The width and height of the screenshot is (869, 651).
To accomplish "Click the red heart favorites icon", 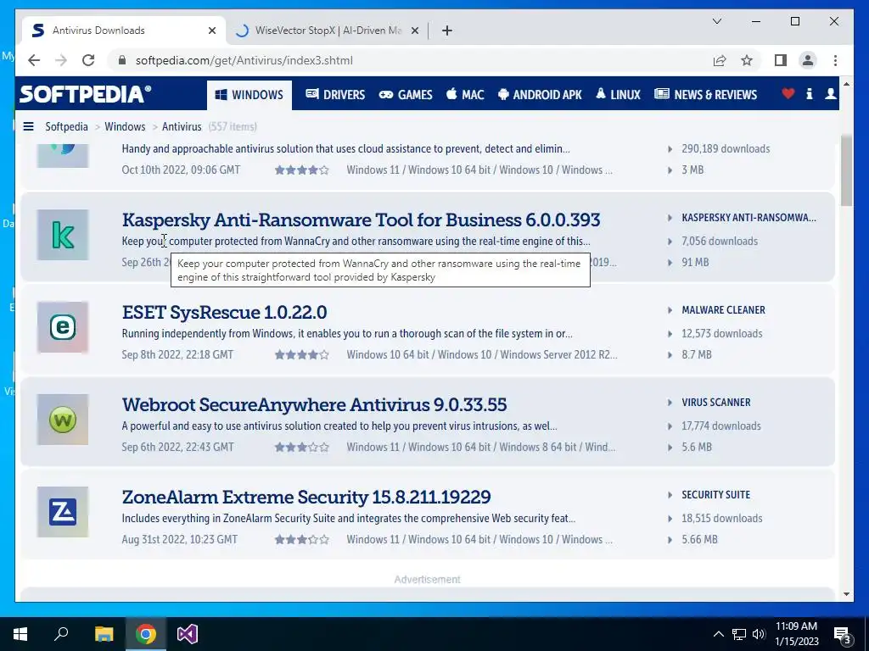I will tap(788, 93).
